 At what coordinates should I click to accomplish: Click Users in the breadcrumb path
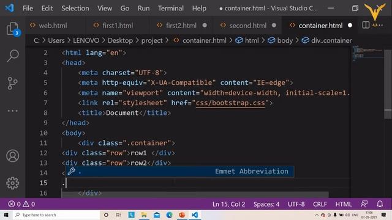tap(56, 40)
